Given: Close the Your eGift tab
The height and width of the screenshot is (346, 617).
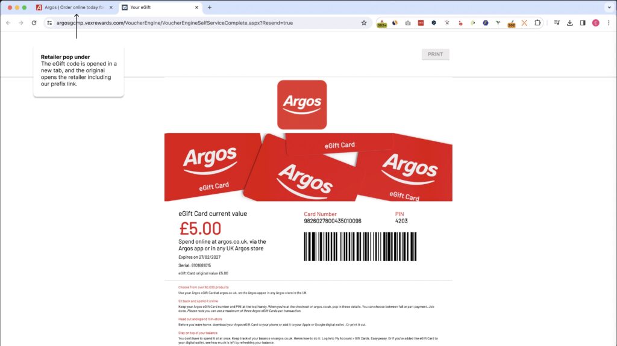Looking at the screenshot, I should click(197, 7).
